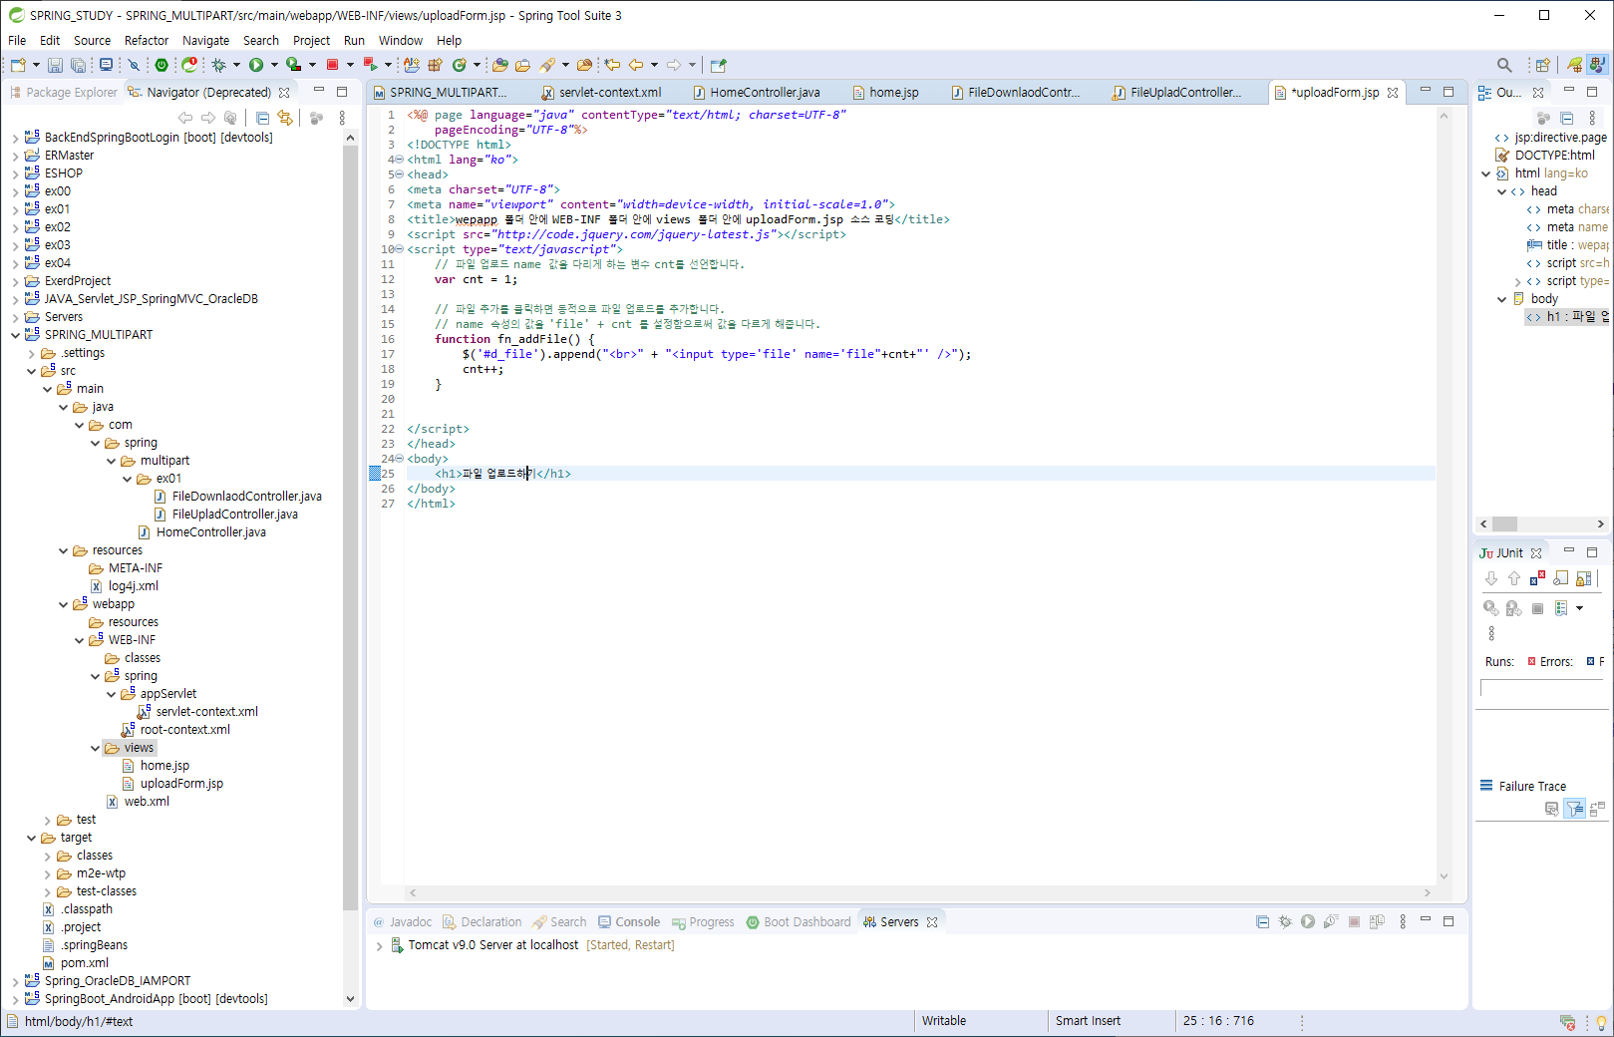The height and width of the screenshot is (1037, 1614).
Task: Click the Run with Coverage icon
Action: [x=293, y=65]
